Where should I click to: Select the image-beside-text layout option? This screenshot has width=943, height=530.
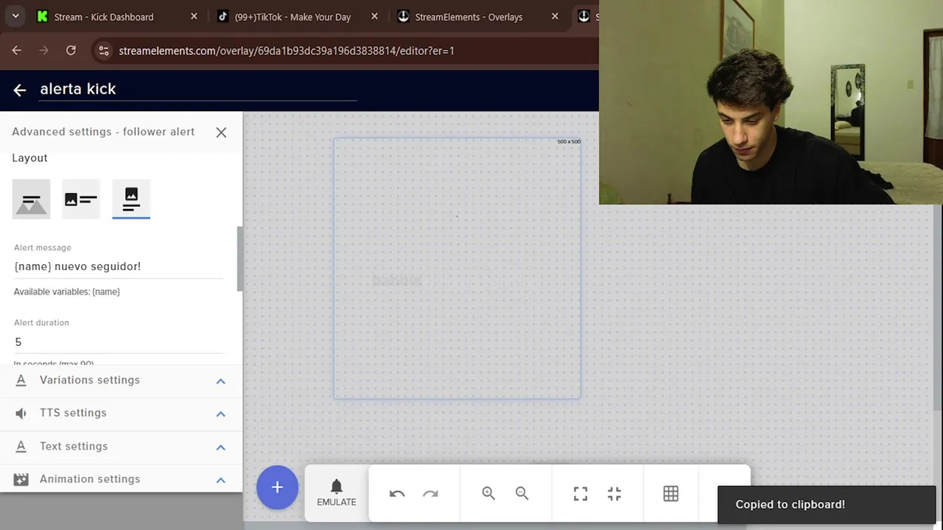pos(81,199)
